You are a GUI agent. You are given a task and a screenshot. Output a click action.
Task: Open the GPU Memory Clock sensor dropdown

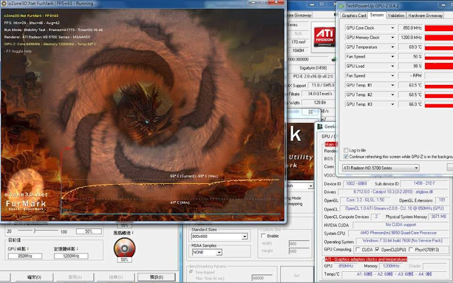click(x=392, y=37)
